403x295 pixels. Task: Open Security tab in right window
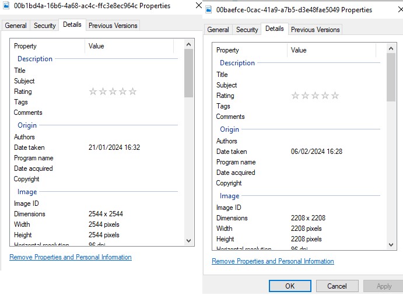pyautogui.click(x=247, y=30)
